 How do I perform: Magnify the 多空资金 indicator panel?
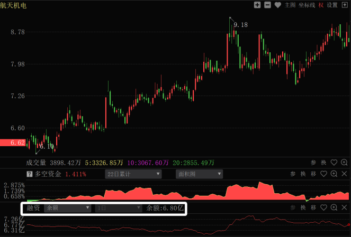(x=334, y=174)
